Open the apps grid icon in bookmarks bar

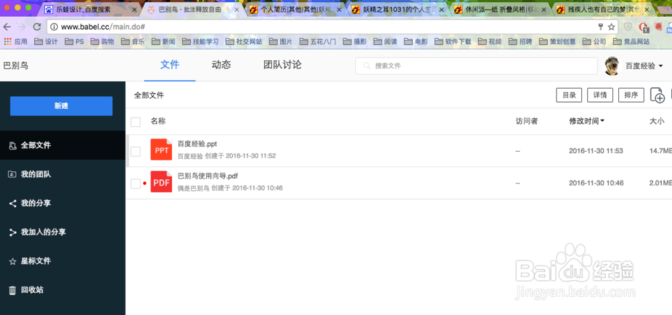(x=7, y=42)
